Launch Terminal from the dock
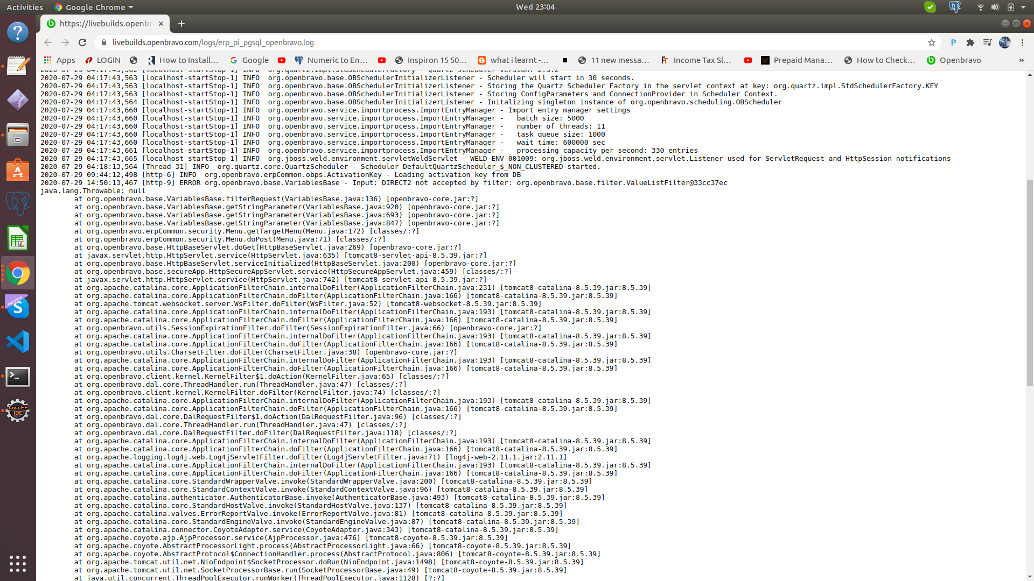Viewport: 1034px width, 581px height. pos(18,377)
